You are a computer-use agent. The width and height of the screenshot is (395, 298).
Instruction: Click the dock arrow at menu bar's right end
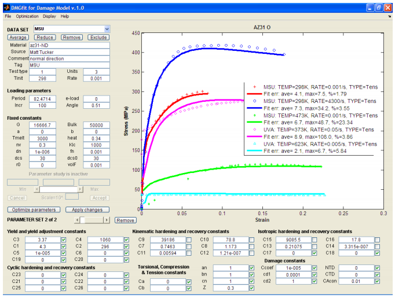tap(390, 16)
